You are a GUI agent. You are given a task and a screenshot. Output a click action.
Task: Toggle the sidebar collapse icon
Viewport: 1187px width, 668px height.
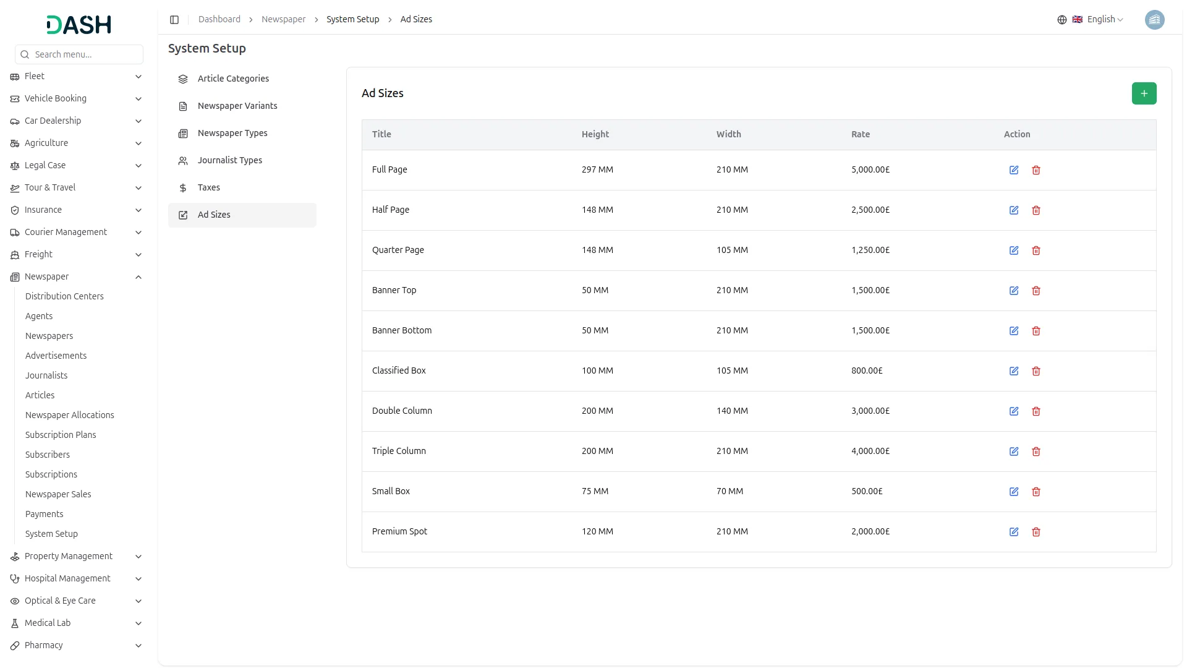174,20
